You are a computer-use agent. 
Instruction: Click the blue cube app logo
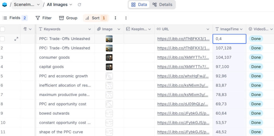point(5,5)
